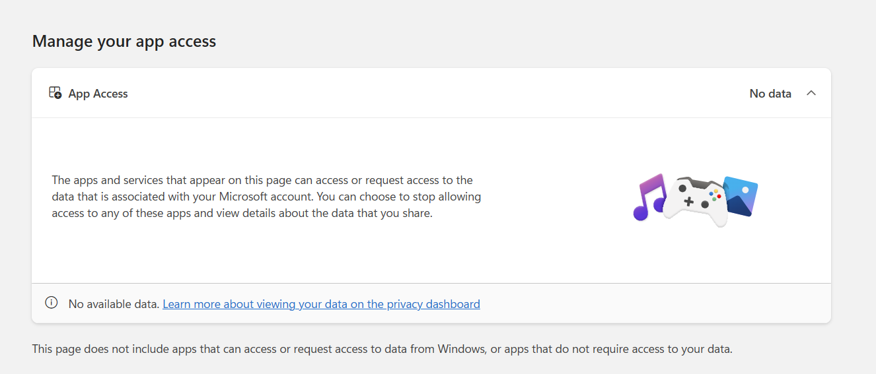
Task: Click the purple music note icon
Action: coord(647,197)
